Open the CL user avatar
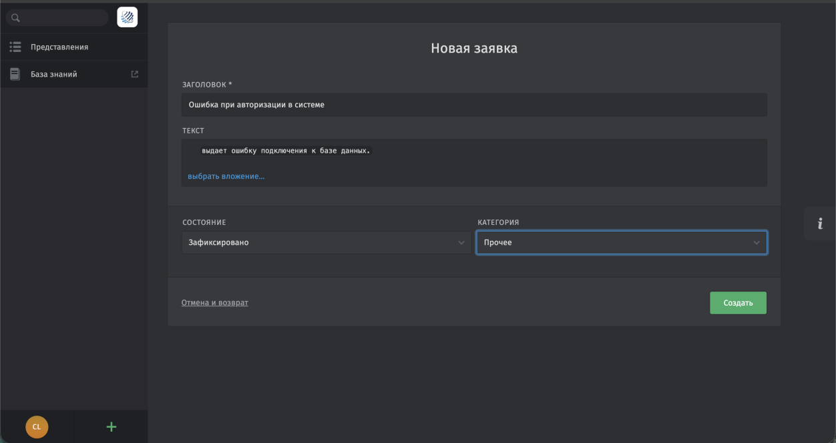836x443 pixels. (x=37, y=426)
